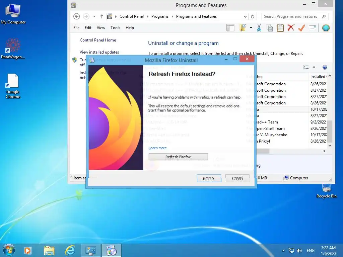
Task: Open Control Panel Home link
Action: 98,40
